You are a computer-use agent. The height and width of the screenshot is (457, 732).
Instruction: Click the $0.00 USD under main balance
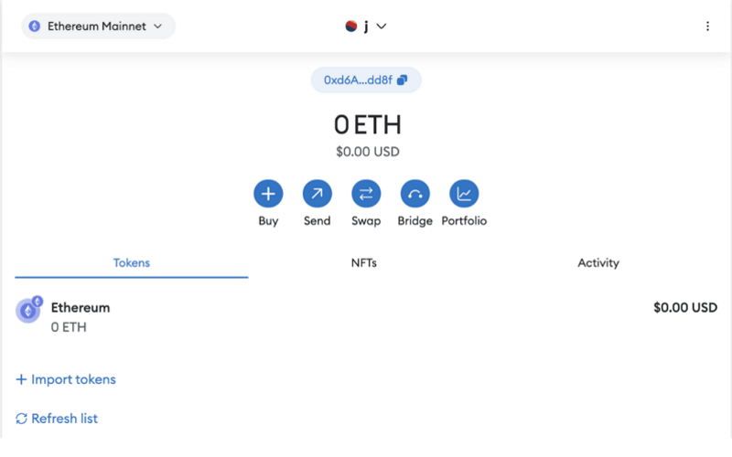click(368, 152)
